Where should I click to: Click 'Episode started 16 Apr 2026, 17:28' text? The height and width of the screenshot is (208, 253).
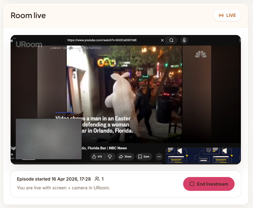(54, 179)
